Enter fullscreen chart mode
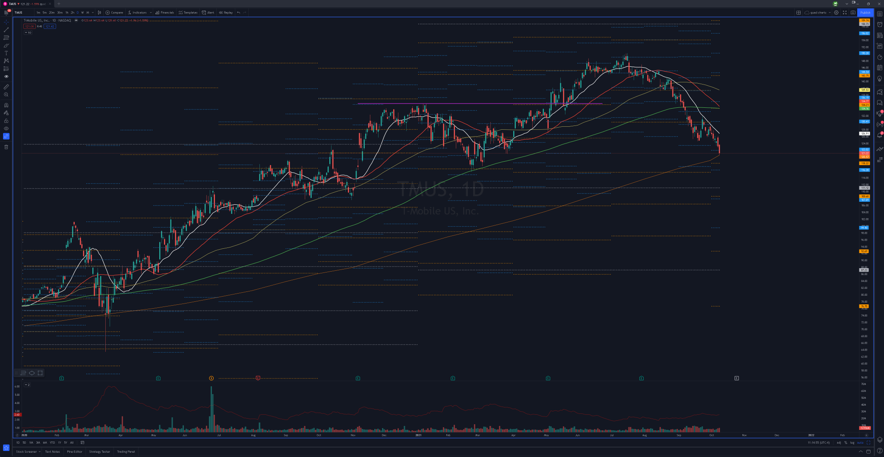The width and height of the screenshot is (884, 457). click(x=845, y=13)
